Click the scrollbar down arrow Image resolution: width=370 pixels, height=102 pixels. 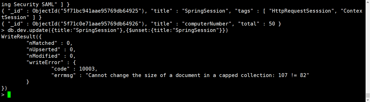(x=368, y=100)
